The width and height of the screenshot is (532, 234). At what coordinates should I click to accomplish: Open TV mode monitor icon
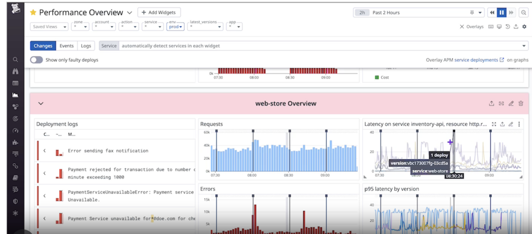point(499,27)
